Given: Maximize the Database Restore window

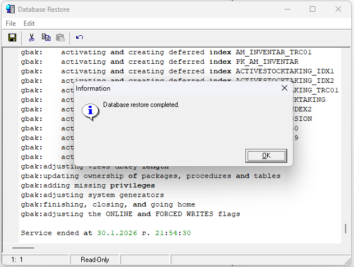Looking at the screenshot, I should (313, 9).
